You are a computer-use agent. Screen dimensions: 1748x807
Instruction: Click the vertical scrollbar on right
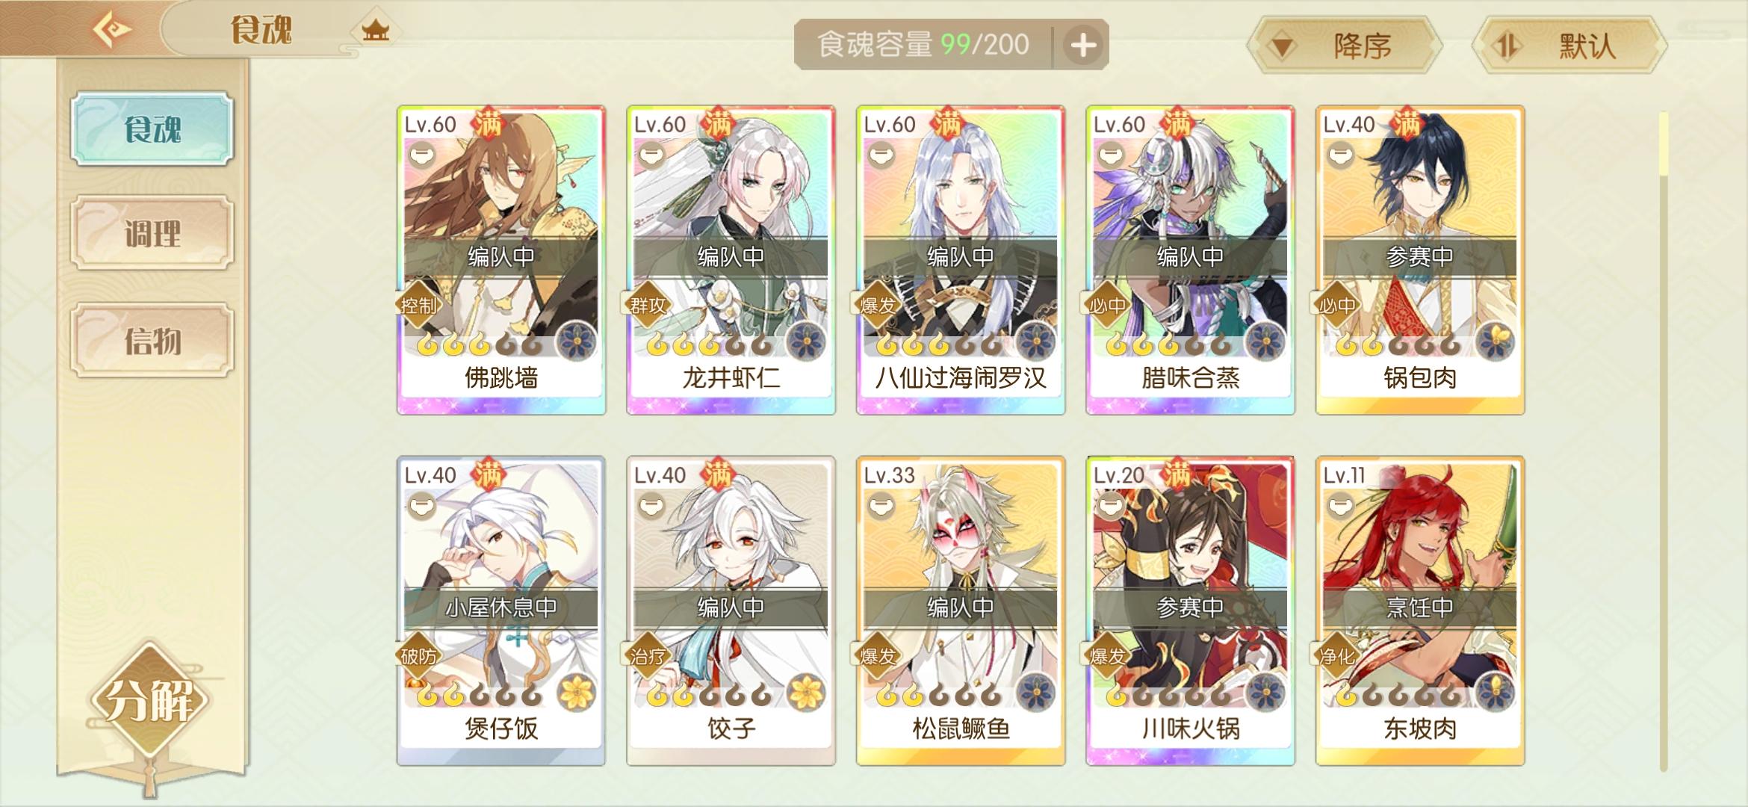[x=1664, y=441]
